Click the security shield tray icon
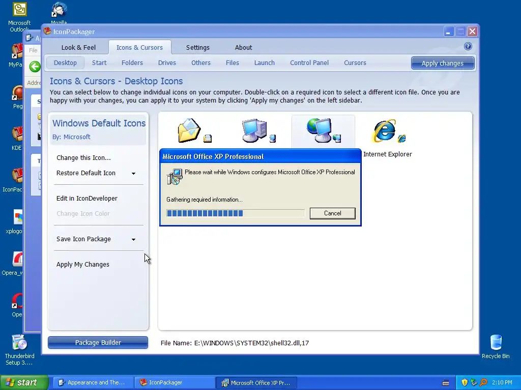 [465, 382]
